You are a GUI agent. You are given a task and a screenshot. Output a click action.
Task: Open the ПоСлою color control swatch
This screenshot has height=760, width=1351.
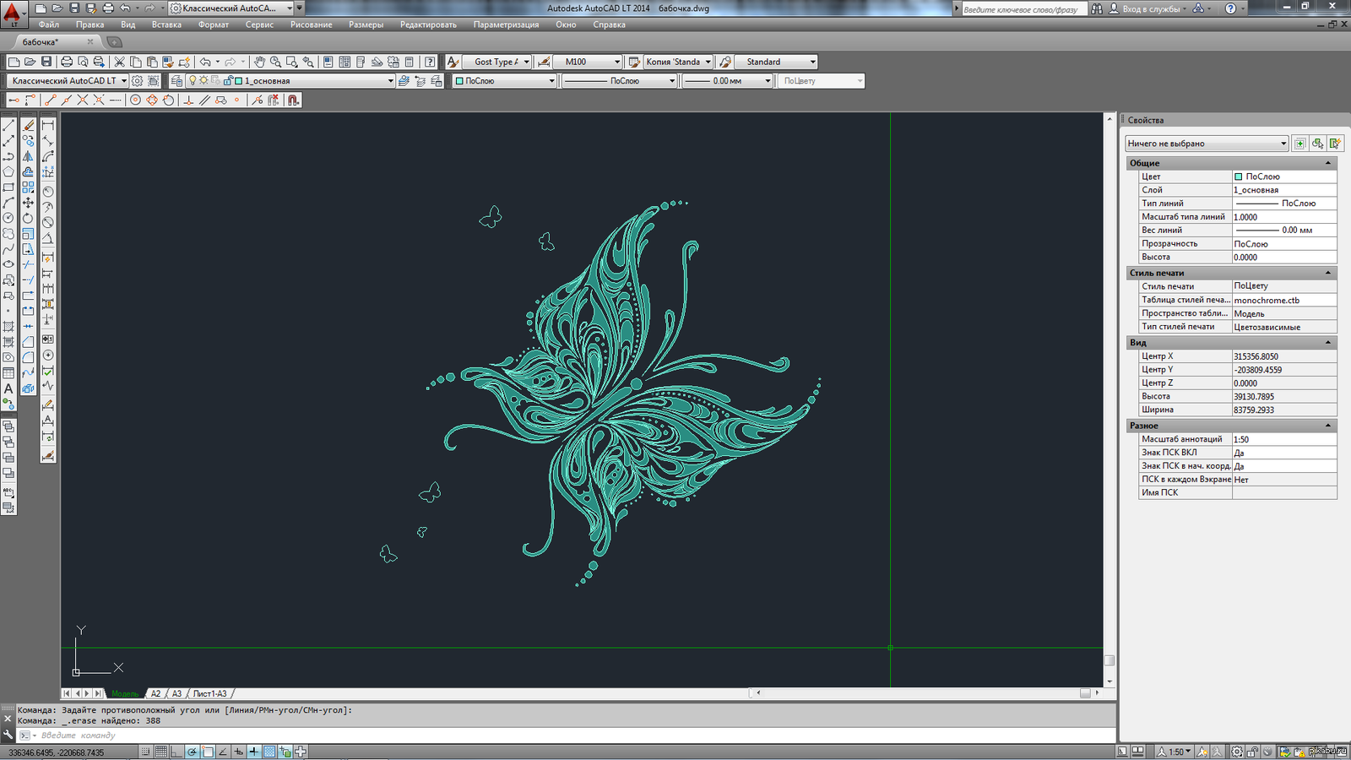point(504,81)
